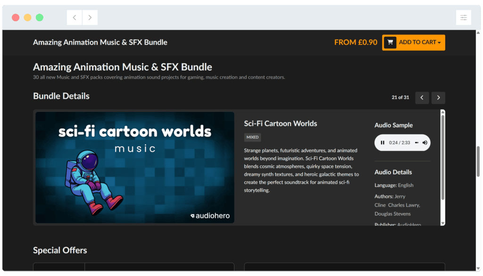
Task: Click the Sci-Fi Cartoon Worlds description paragraph
Action: pyautogui.click(x=301, y=170)
